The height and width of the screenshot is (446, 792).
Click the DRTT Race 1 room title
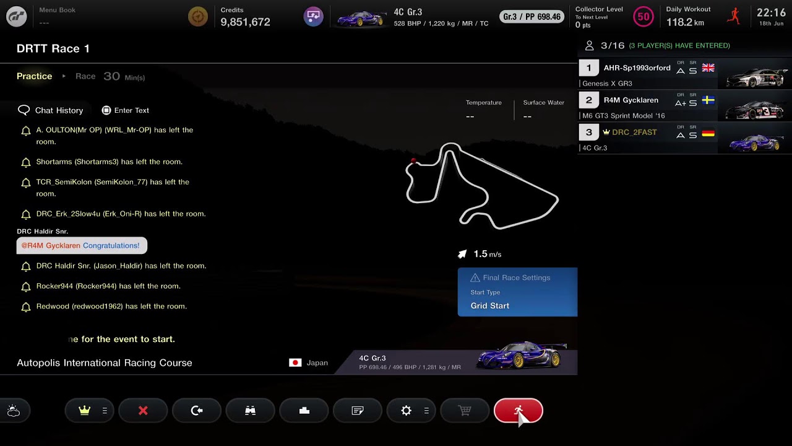click(x=53, y=48)
